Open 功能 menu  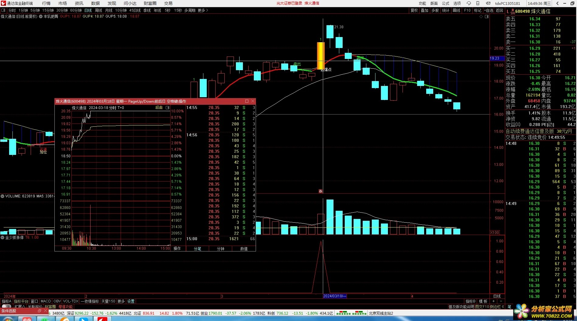(422, 3)
